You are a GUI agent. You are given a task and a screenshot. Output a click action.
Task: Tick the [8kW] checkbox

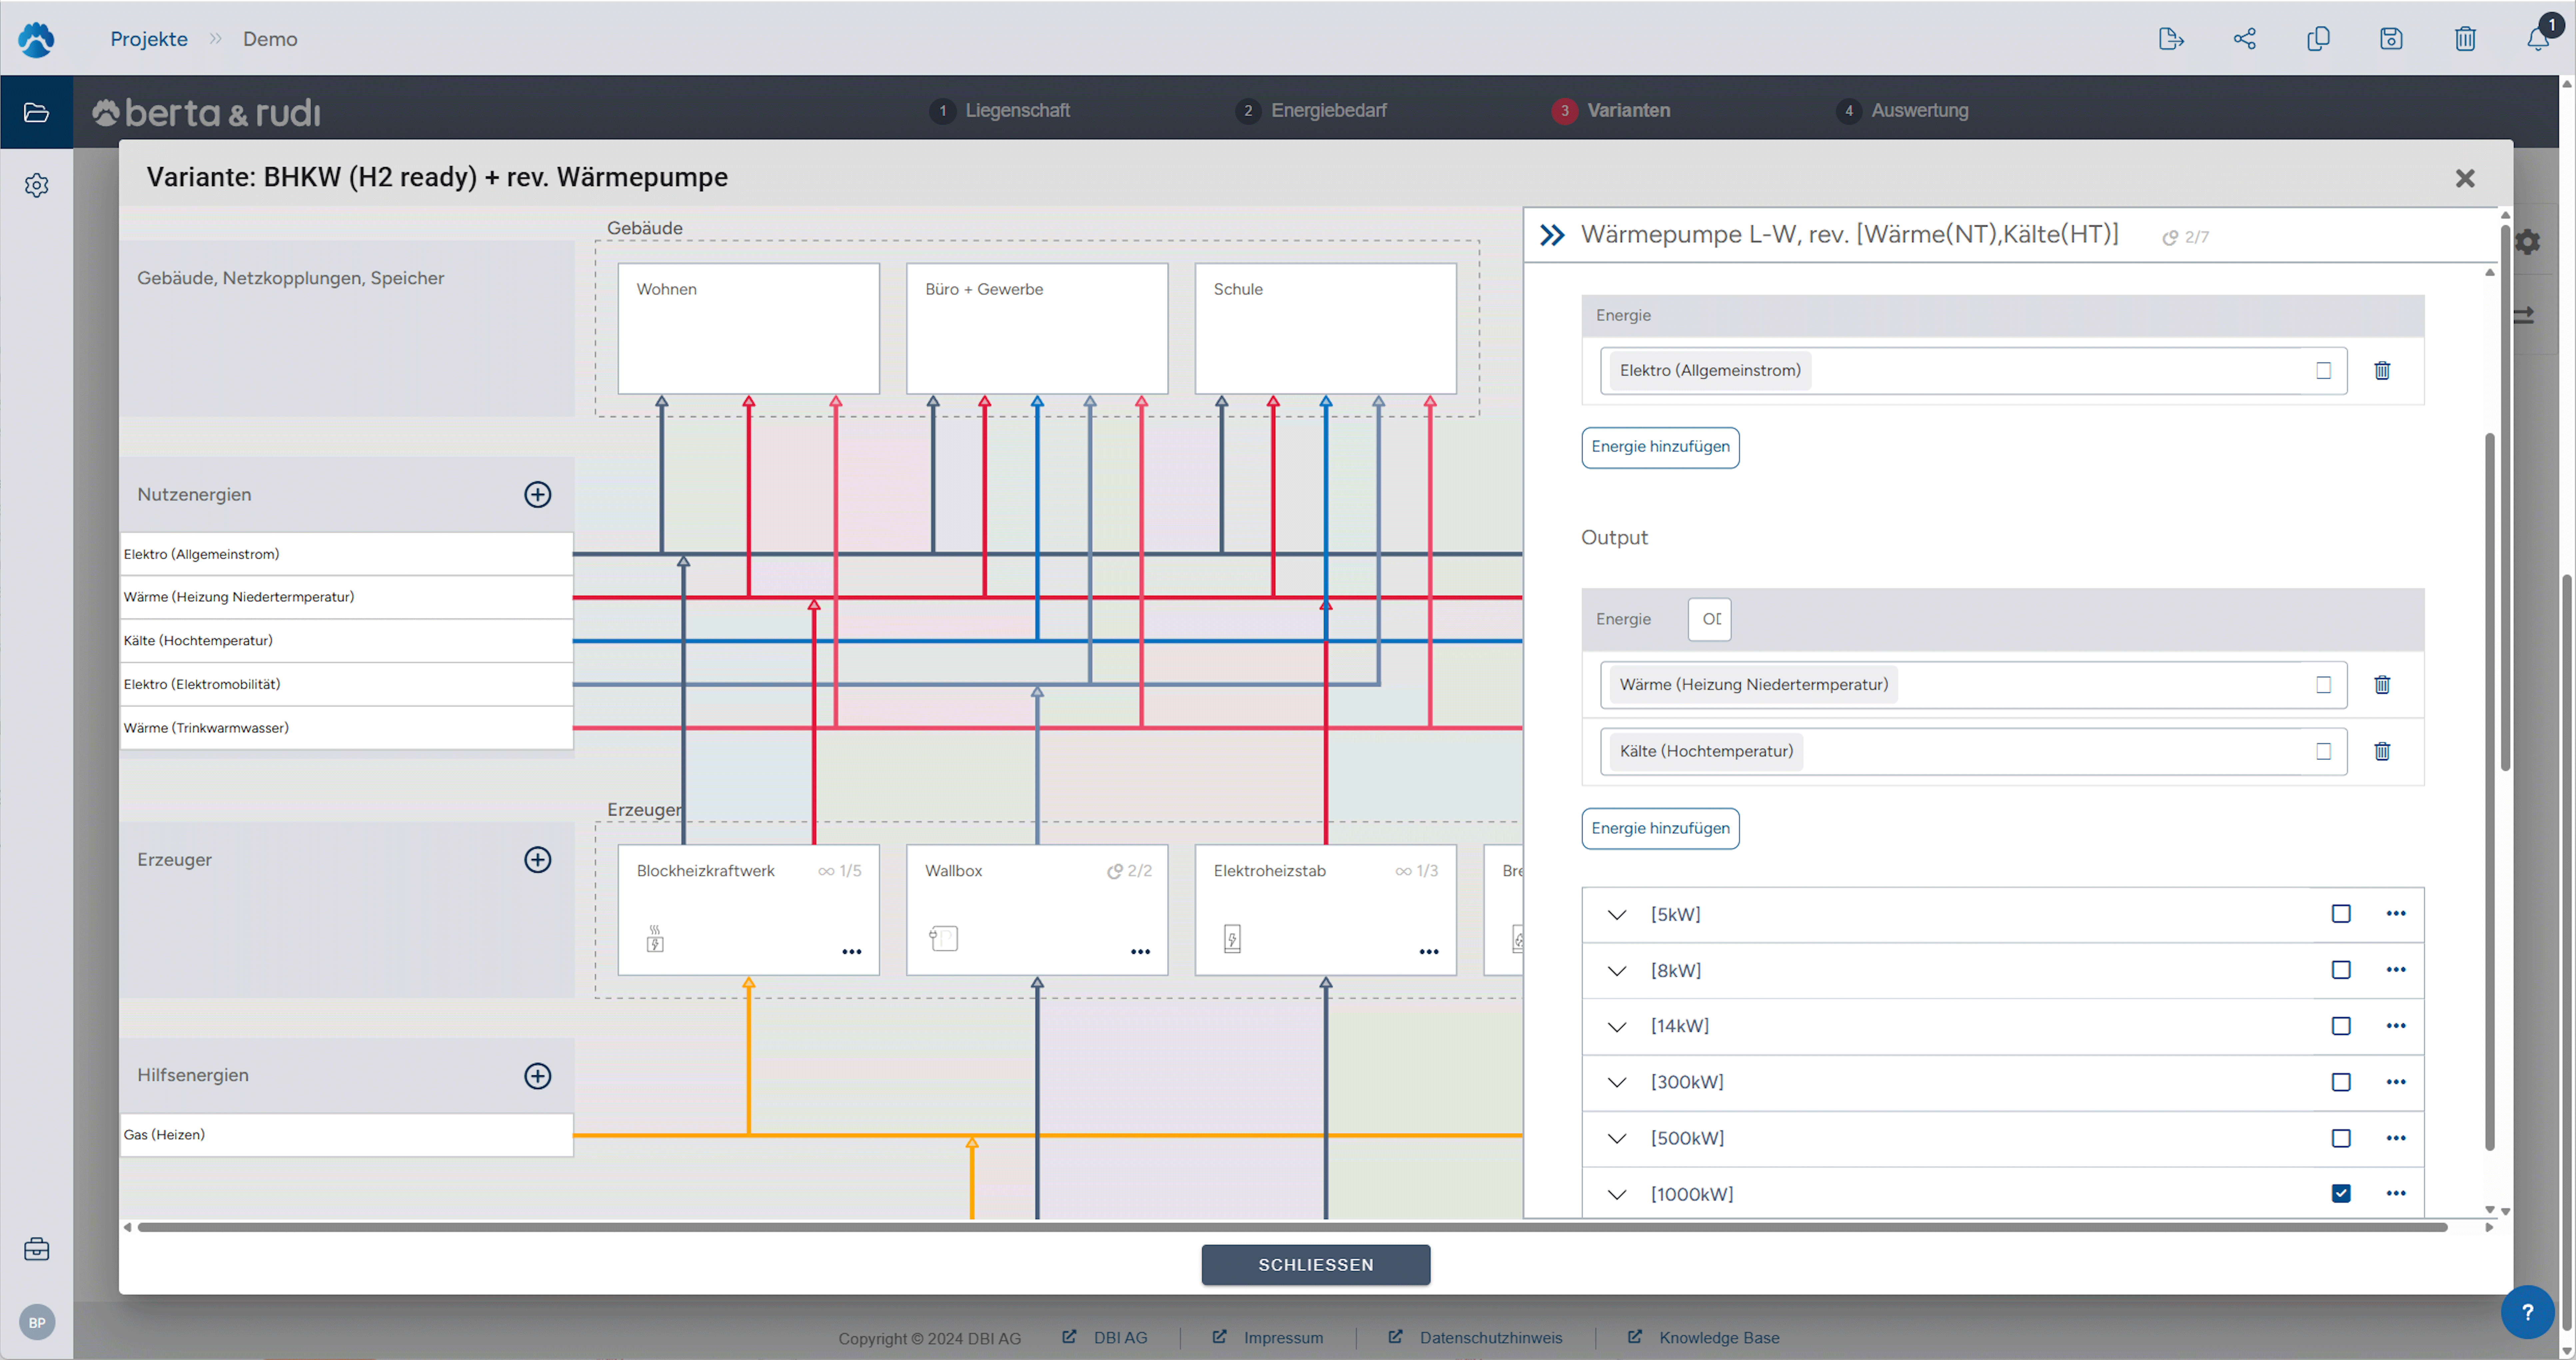click(x=2341, y=969)
